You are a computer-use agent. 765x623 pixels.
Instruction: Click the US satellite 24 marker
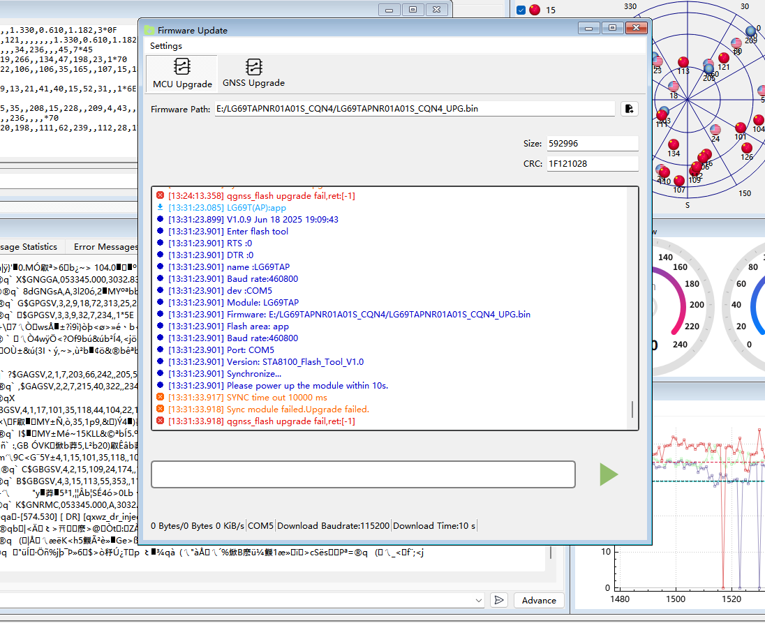pos(715,130)
